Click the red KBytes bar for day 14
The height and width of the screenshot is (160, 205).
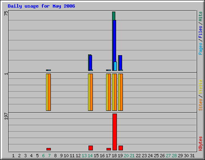(x=90, y=148)
